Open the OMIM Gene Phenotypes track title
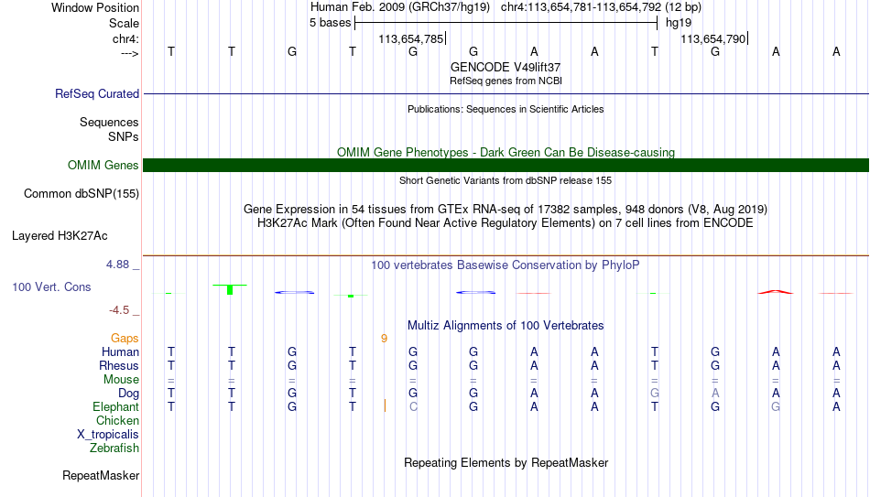This screenshot has height=497, width=870. (506, 152)
